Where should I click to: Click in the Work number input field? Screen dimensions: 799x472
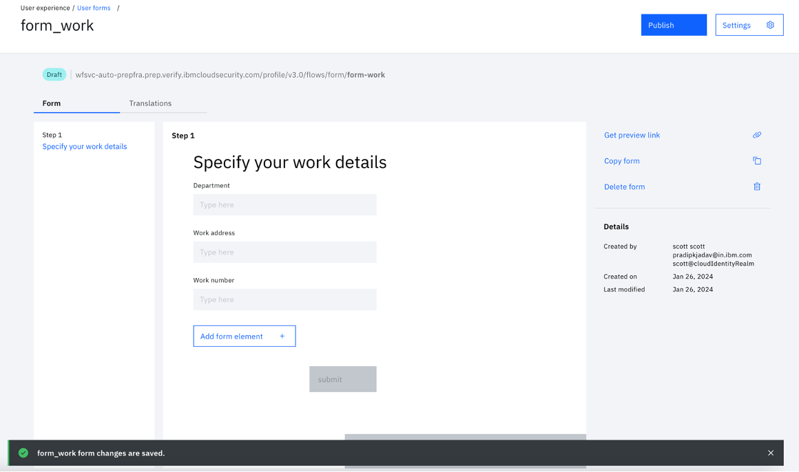pos(284,299)
